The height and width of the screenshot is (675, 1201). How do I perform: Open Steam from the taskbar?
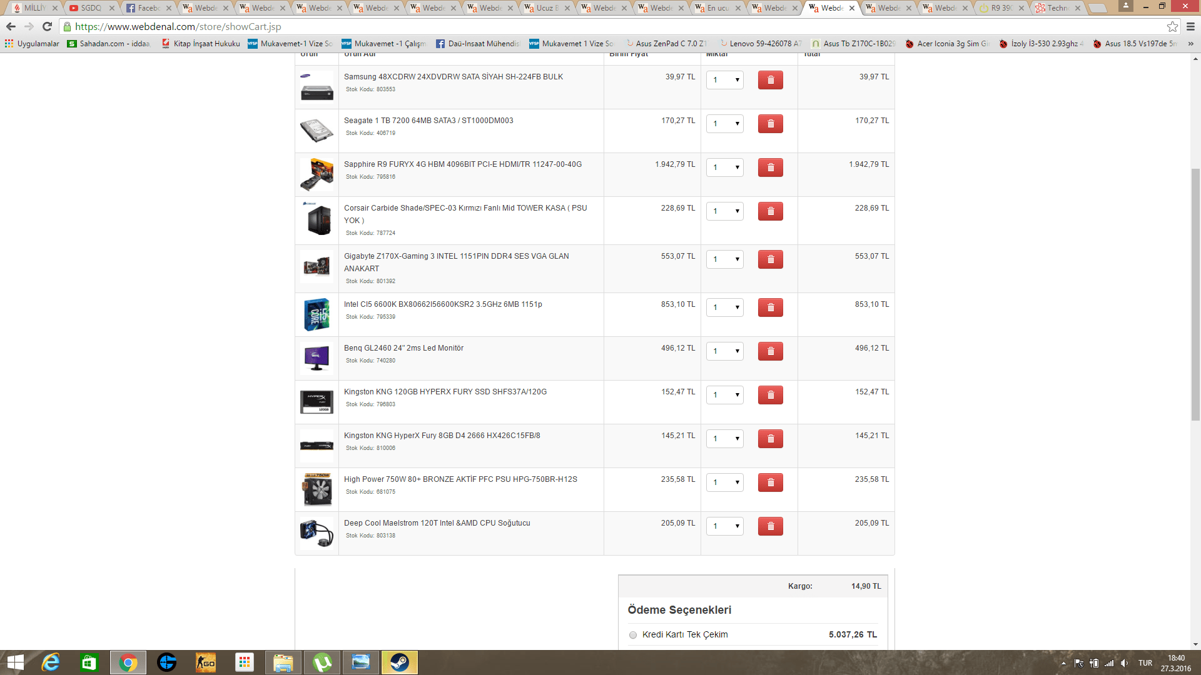point(399,662)
